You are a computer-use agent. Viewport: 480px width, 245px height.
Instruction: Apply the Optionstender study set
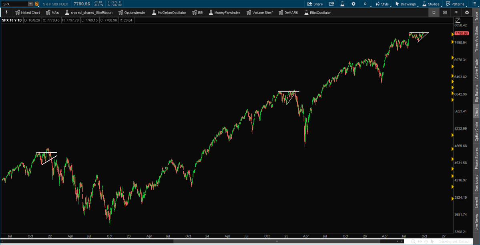click(132, 12)
